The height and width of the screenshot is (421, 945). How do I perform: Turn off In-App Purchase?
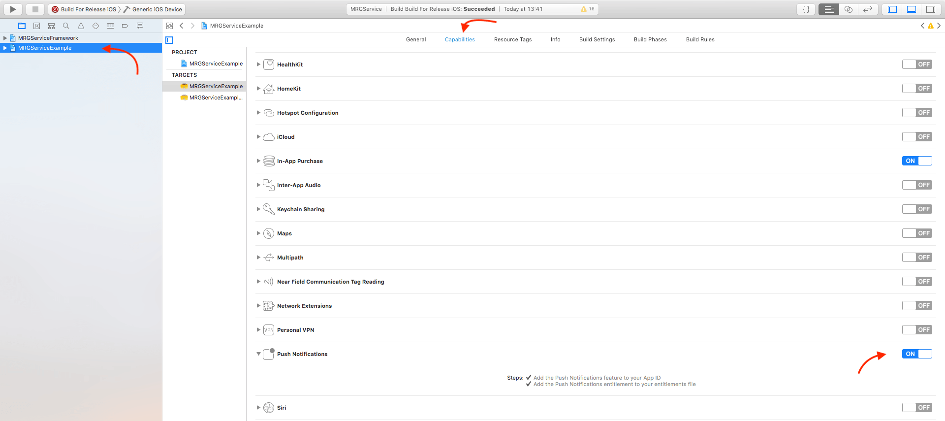click(916, 161)
